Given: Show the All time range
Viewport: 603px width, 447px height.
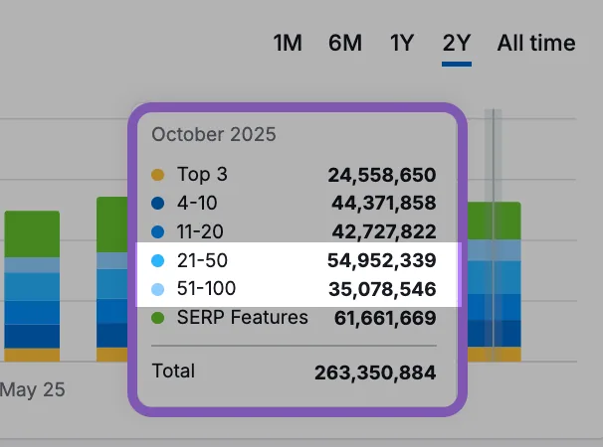Looking at the screenshot, I should 536,43.
